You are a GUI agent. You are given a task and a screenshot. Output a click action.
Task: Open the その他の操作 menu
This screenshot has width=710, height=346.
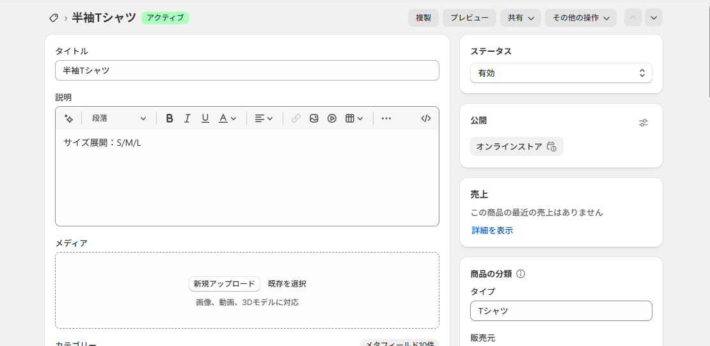(x=580, y=18)
